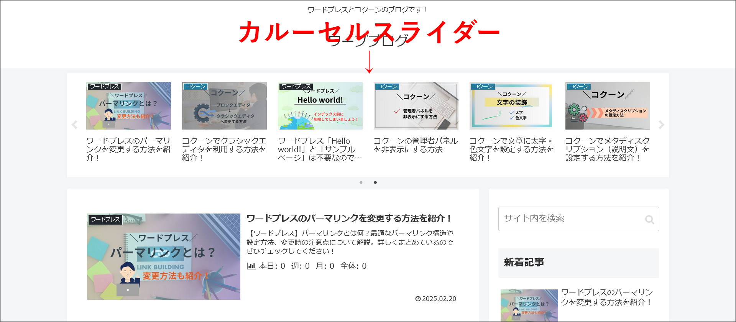Open carousel thumbnail パーマリンクとは？
This screenshot has width=736, height=322.
[x=128, y=106]
